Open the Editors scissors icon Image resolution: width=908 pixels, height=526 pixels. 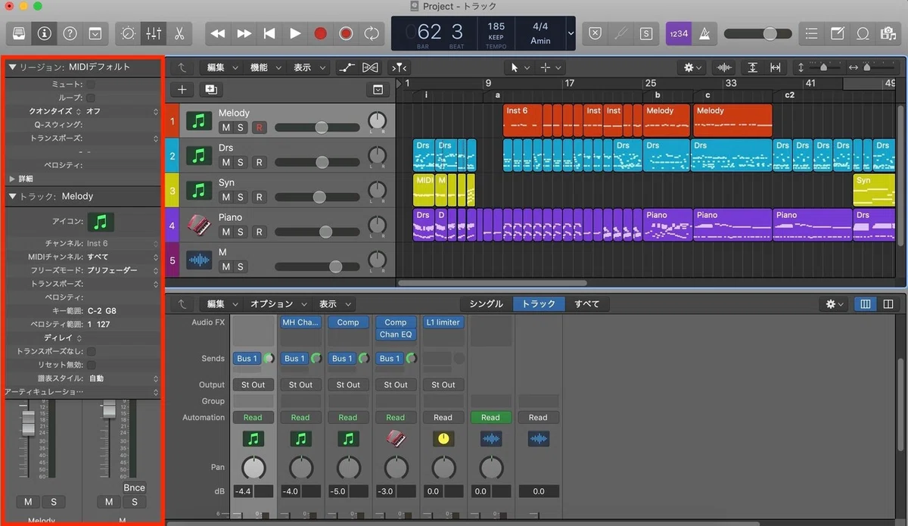click(179, 33)
